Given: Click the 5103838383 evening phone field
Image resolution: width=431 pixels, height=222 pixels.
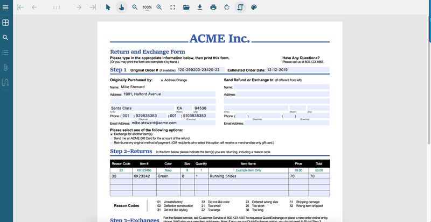Looking at the screenshot, I should point(199,116).
